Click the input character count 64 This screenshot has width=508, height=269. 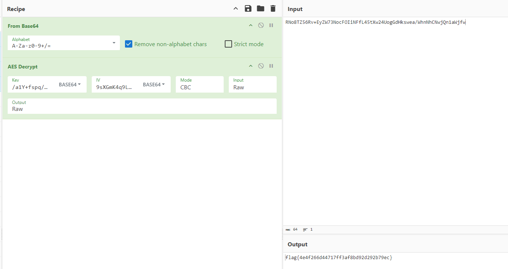pos(292,229)
